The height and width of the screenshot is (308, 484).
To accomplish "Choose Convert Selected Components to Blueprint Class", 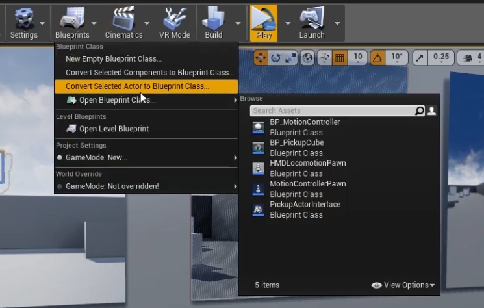I will [146, 73].
